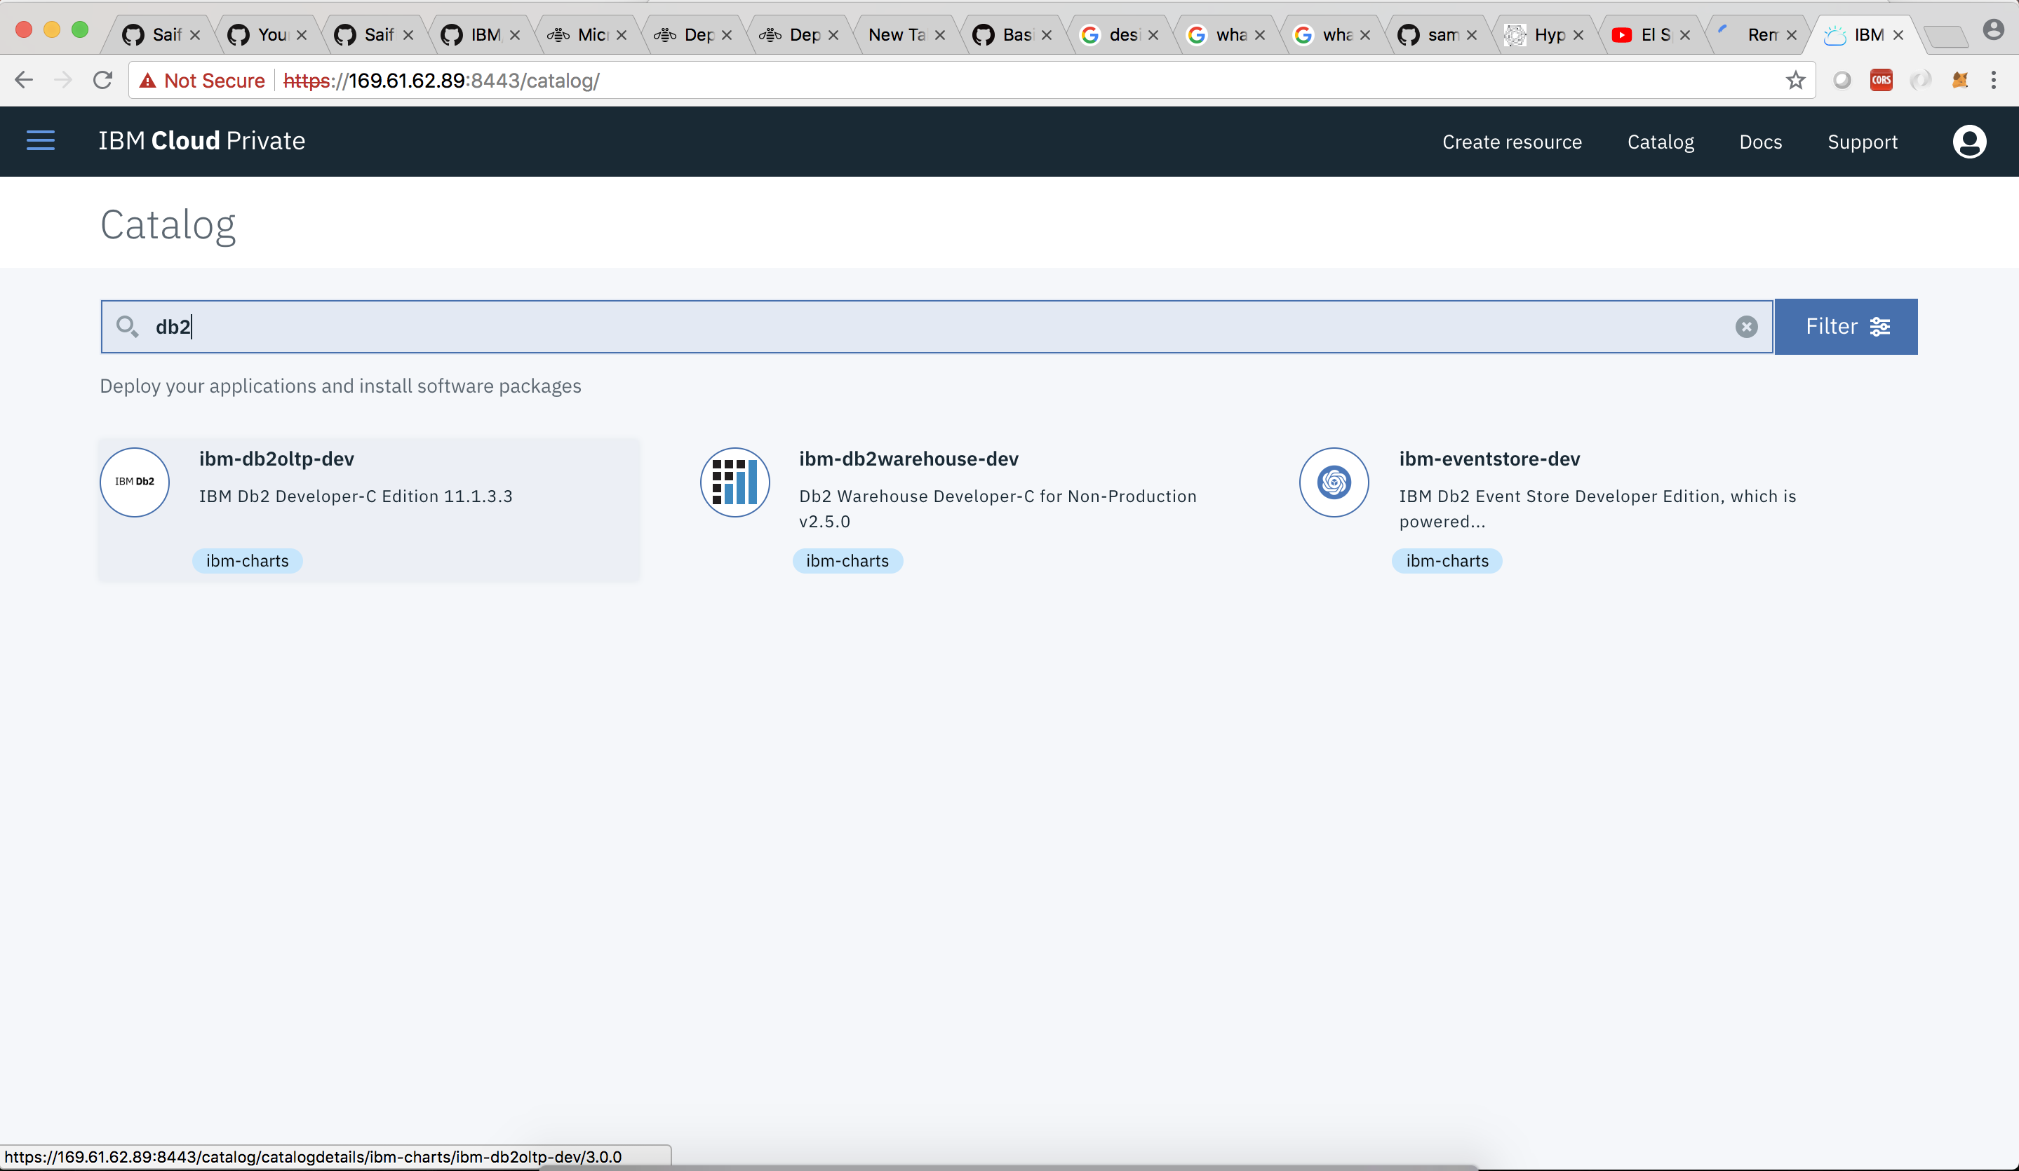Image resolution: width=2019 pixels, height=1171 pixels.
Task: Click the Not Secure warning indicator
Action: coord(202,81)
